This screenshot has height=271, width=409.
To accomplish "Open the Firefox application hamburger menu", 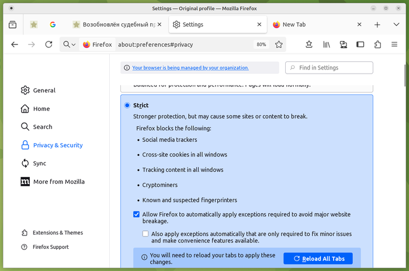I will point(395,44).
